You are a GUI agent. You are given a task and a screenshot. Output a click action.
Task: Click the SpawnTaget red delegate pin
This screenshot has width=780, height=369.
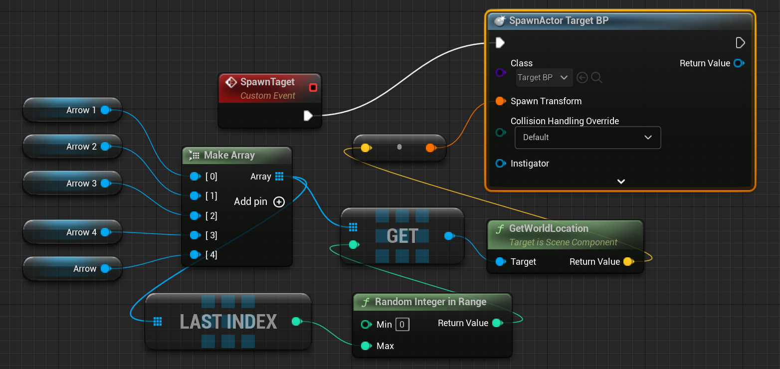coord(313,88)
